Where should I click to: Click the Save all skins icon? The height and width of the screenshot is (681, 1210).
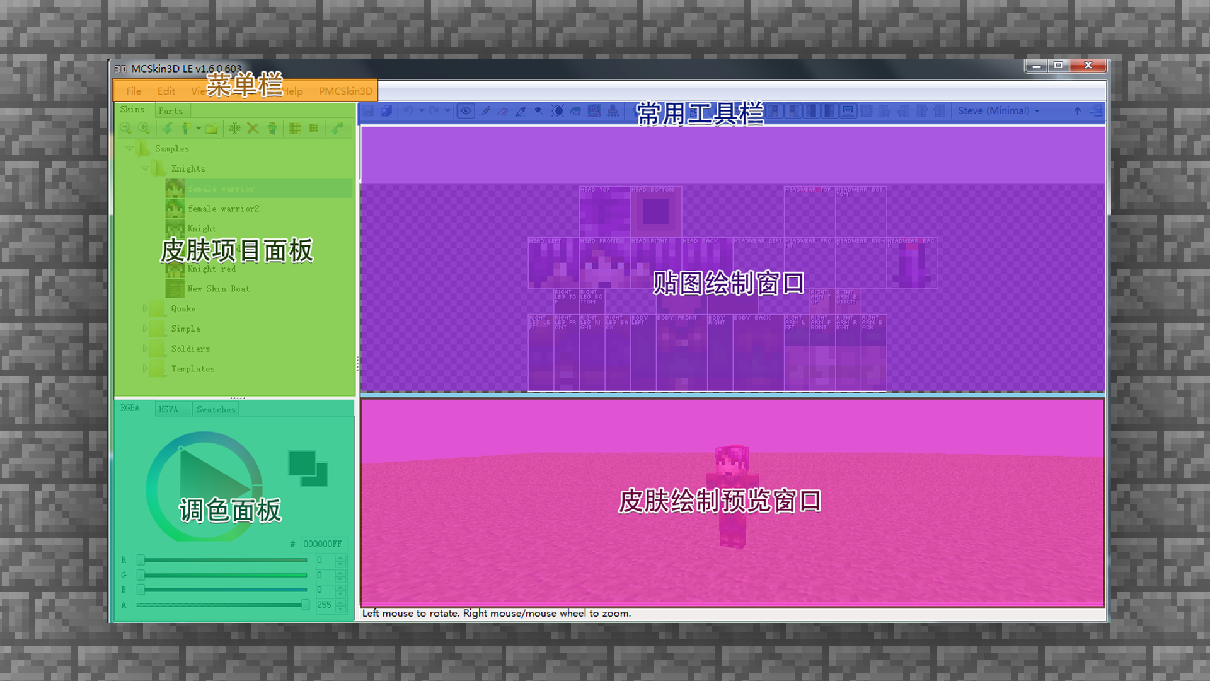pyautogui.click(x=386, y=111)
